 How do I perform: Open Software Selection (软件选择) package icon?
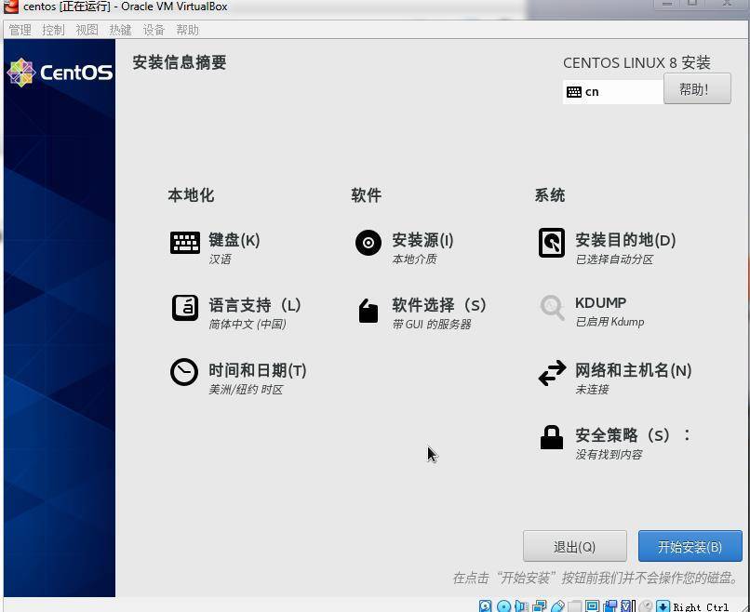(x=368, y=311)
